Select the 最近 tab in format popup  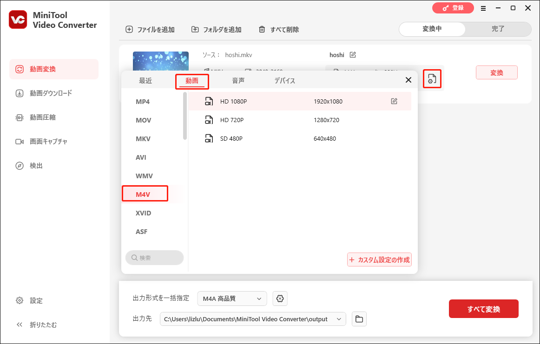[145, 81]
